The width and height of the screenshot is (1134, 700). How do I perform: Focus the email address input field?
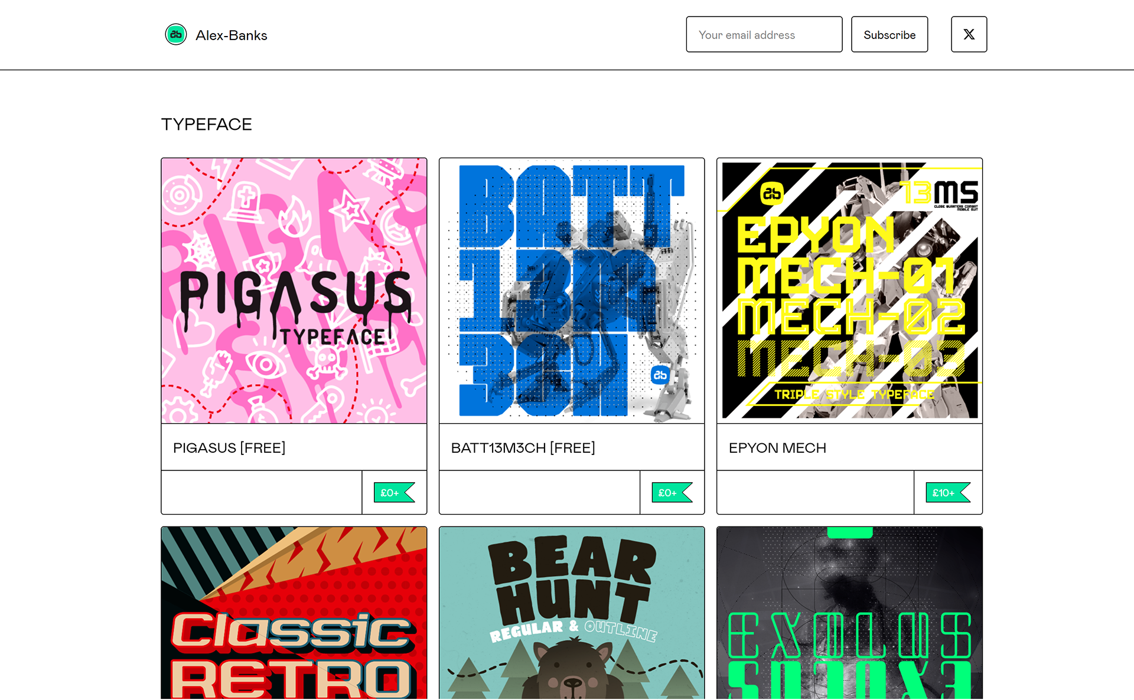click(x=764, y=35)
